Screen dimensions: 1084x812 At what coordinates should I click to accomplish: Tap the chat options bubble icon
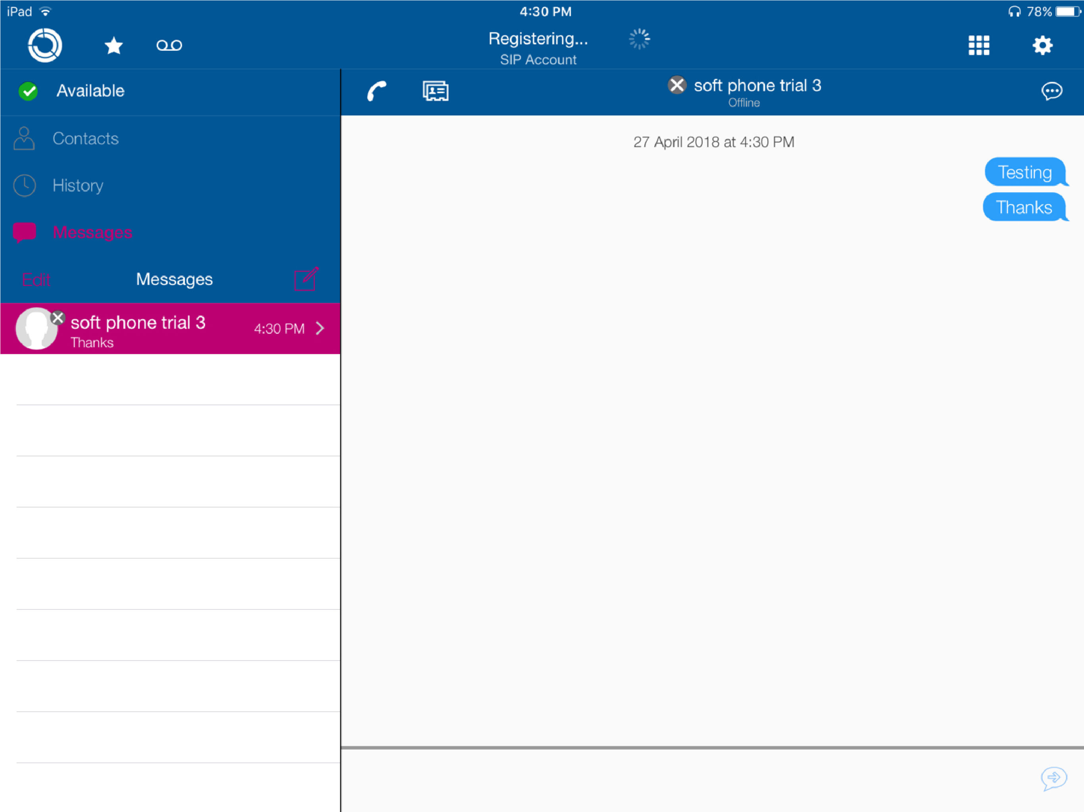tap(1051, 91)
